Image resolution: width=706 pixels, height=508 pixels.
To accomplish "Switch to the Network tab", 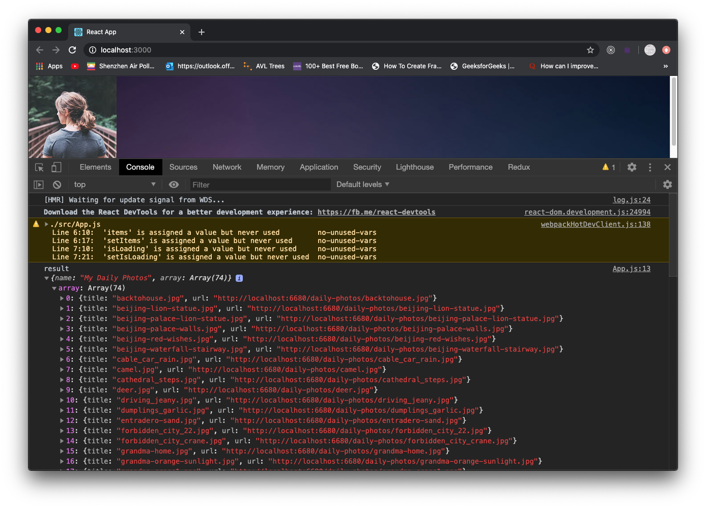I will 227,167.
